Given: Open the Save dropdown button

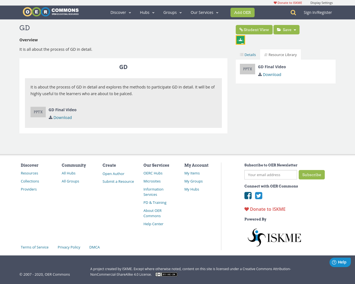Looking at the screenshot, I should click(286, 30).
